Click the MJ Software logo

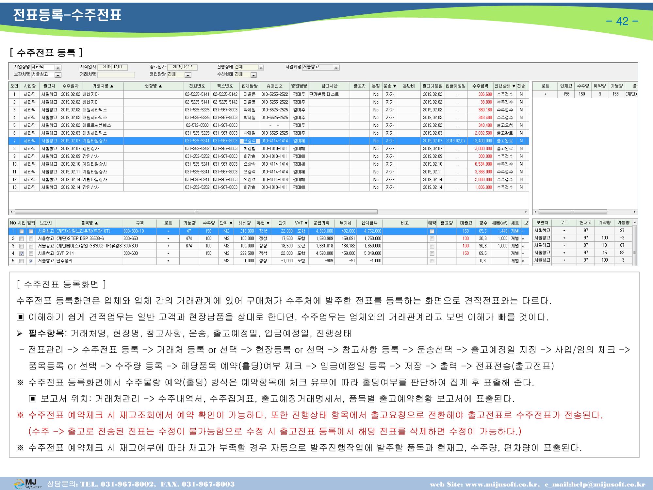(28, 484)
